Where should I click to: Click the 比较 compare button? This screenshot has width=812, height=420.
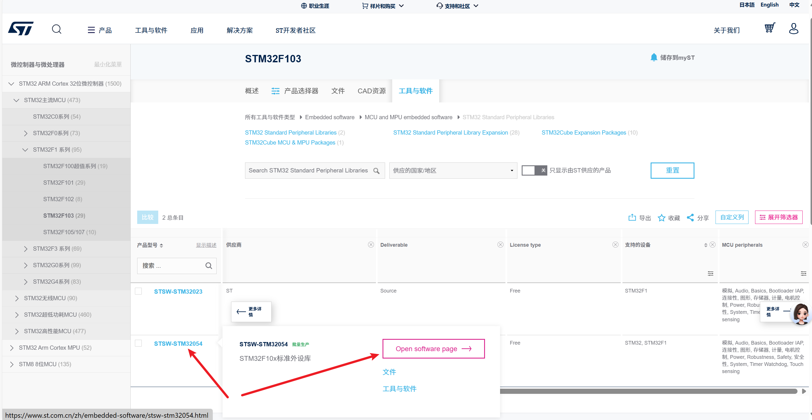tap(147, 217)
